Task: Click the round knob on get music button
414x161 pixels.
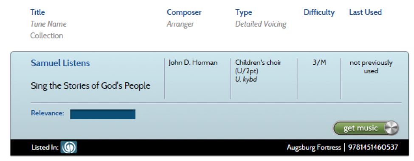Action: coord(391,128)
